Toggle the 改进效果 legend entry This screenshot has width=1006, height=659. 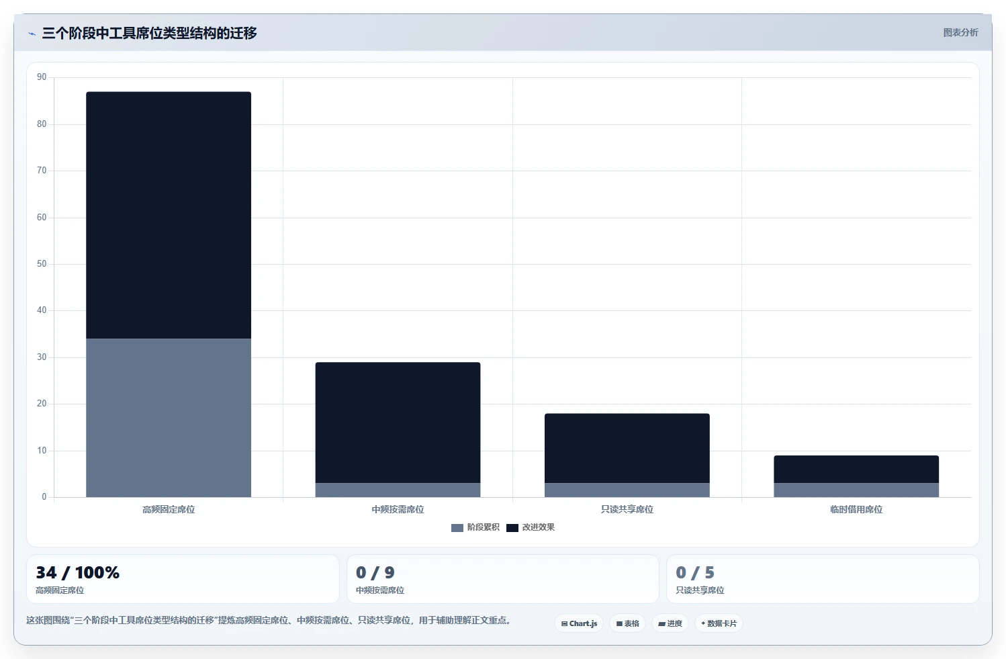tap(531, 527)
